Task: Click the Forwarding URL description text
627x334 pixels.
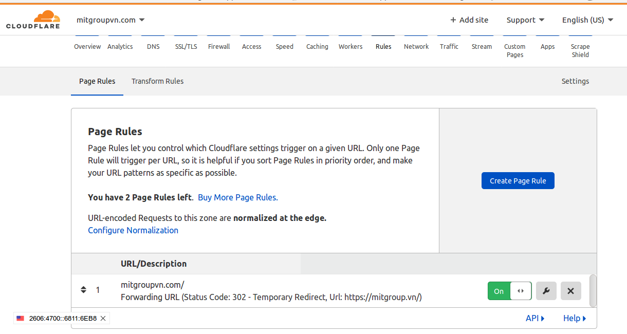Action: pyautogui.click(x=271, y=297)
